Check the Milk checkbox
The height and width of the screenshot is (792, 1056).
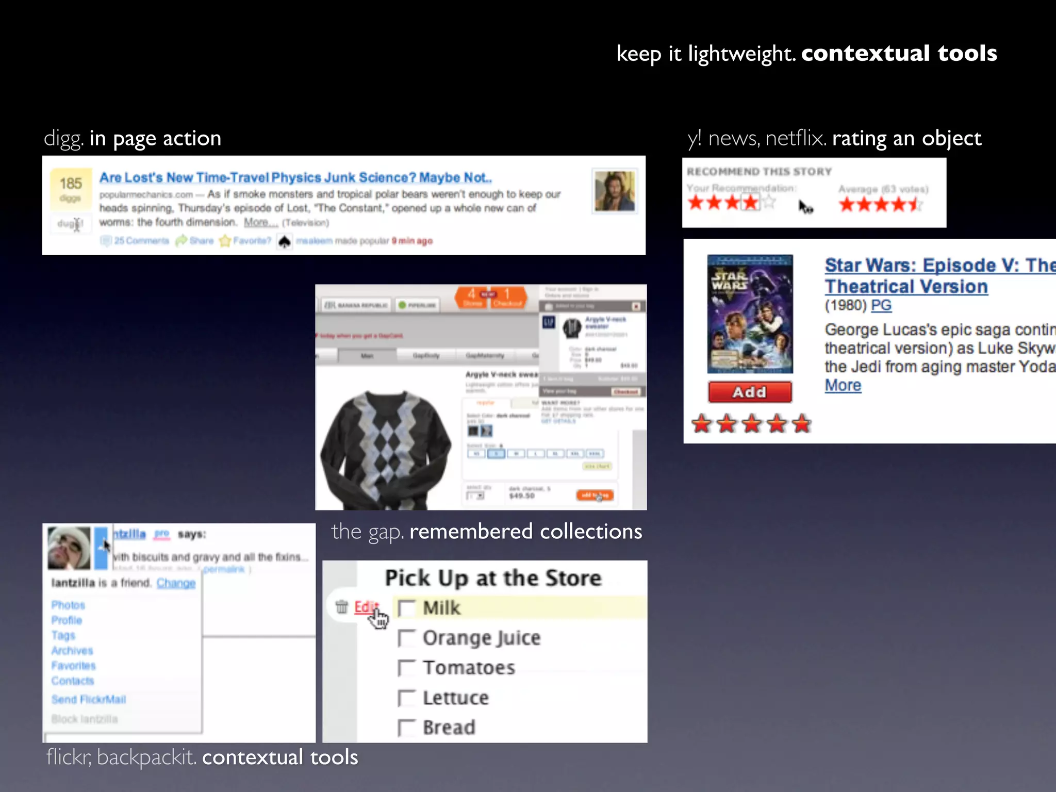pyautogui.click(x=406, y=608)
